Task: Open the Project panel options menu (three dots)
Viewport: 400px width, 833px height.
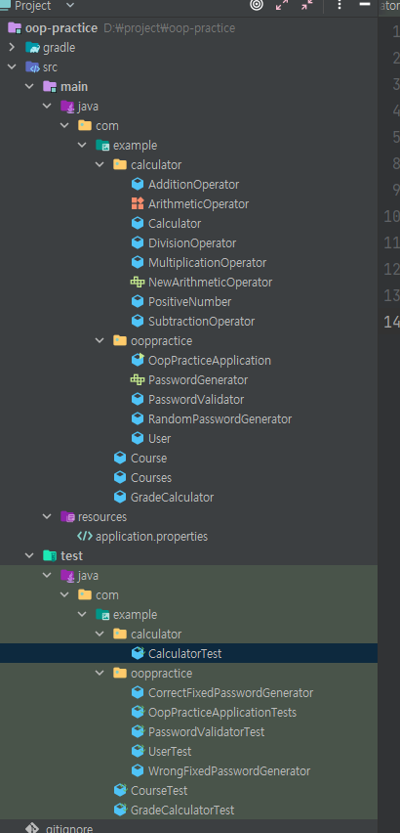Action: click(340, 5)
